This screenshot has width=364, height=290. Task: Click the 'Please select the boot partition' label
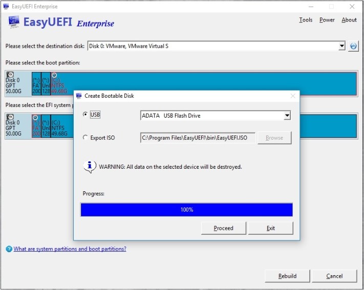click(x=42, y=62)
